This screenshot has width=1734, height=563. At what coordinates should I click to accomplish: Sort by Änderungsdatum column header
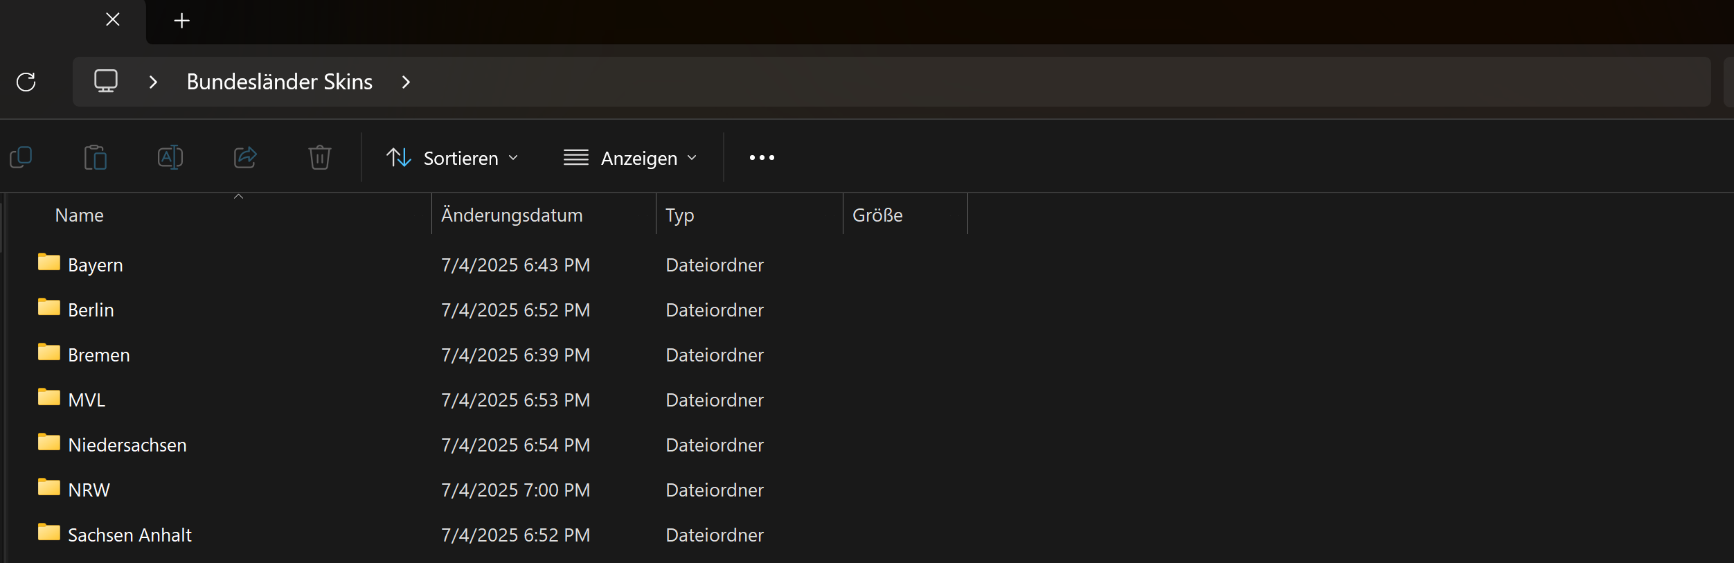[x=512, y=215]
